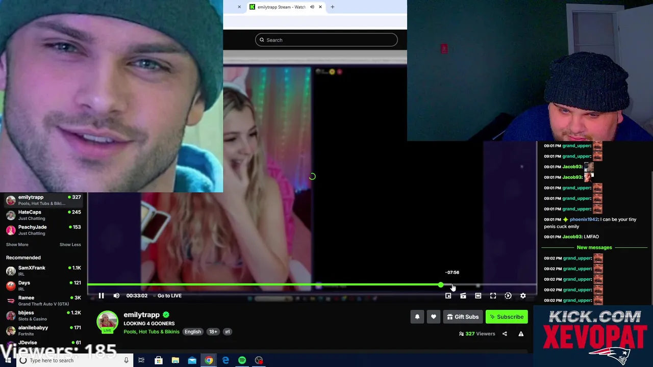This screenshot has width=653, height=367.
Task: Open OBS Studio from taskbar
Action: (259, 360)
